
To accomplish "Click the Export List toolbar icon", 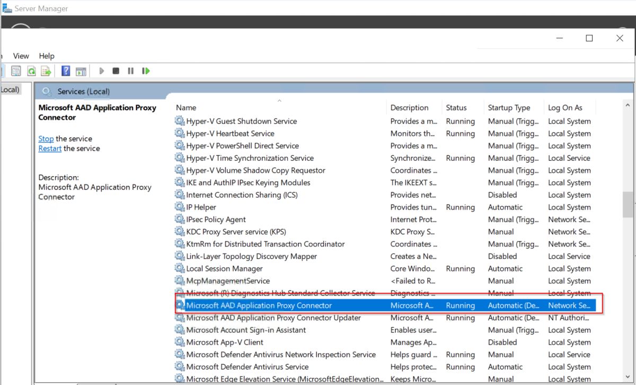I will [46, 71].
